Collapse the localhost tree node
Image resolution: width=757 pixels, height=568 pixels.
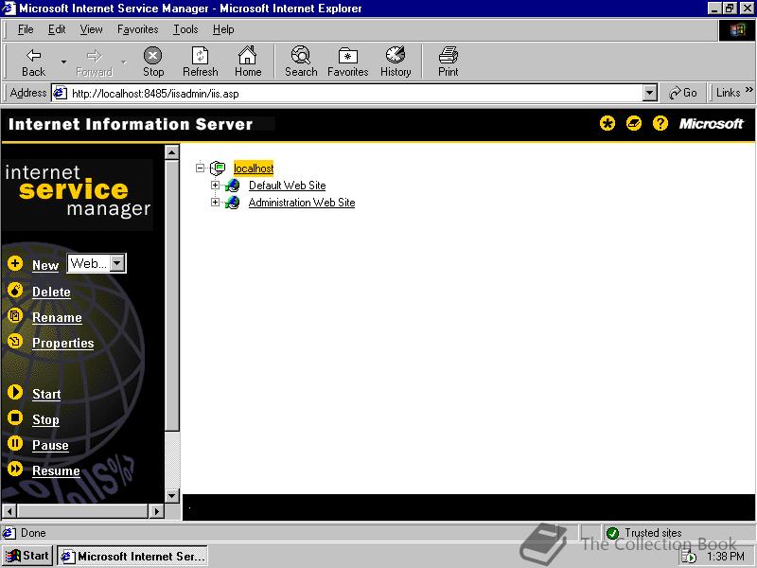(x=200, y=169)
